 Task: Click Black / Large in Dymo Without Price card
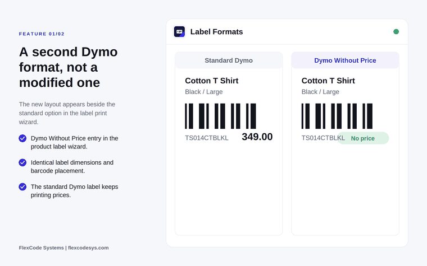320,92
